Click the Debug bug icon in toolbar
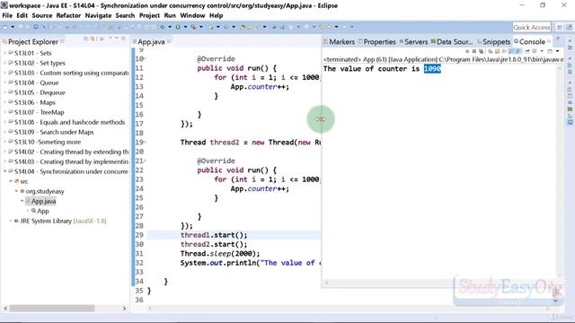Screen dimensions: 575x323 (162, 27)
